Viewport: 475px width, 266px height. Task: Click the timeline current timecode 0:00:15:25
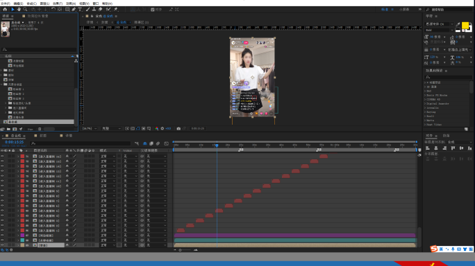tap(15, 142)
